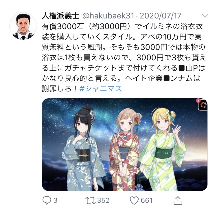View the reply count of 3
Viewport: 217px width, 214px height.
(55, 200)
